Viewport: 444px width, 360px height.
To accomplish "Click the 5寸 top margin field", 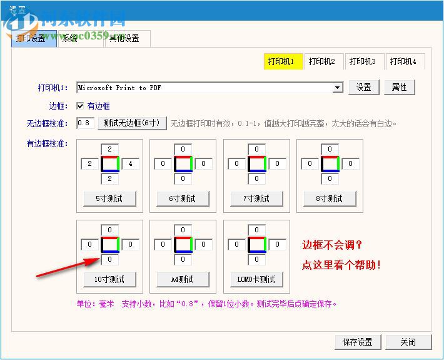I will [109, 149].
